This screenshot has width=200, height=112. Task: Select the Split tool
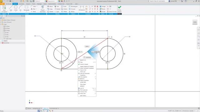point(57,12)
